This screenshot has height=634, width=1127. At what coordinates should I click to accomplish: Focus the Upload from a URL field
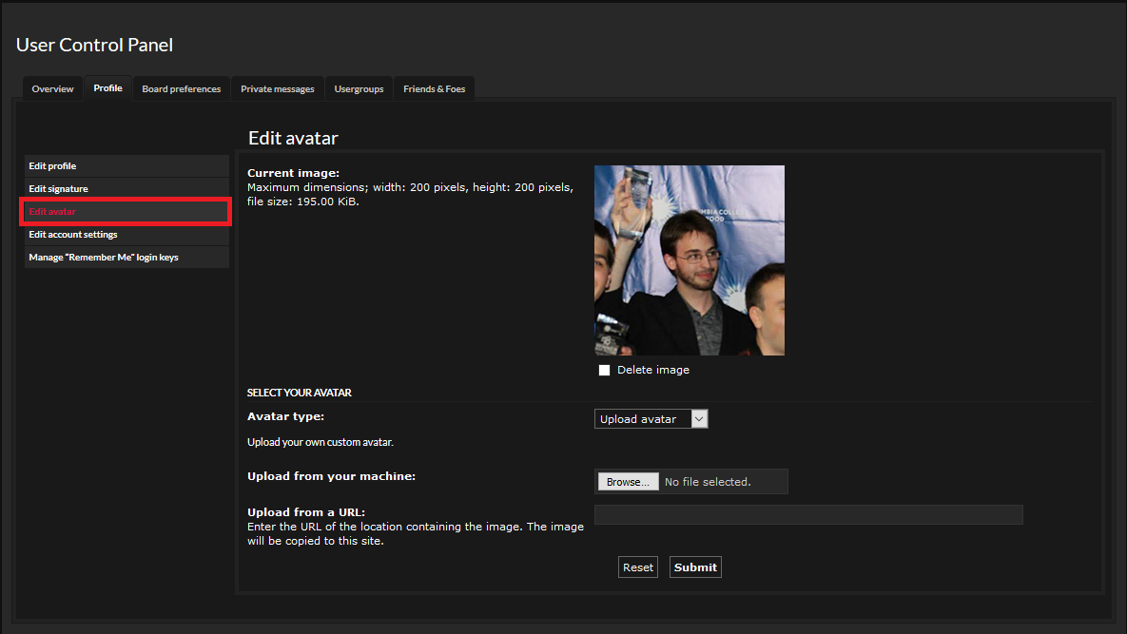pyautogui.click(x=808, y=515)
